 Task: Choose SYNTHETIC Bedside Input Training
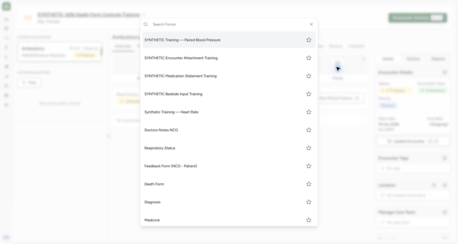[x=229, y=94]
